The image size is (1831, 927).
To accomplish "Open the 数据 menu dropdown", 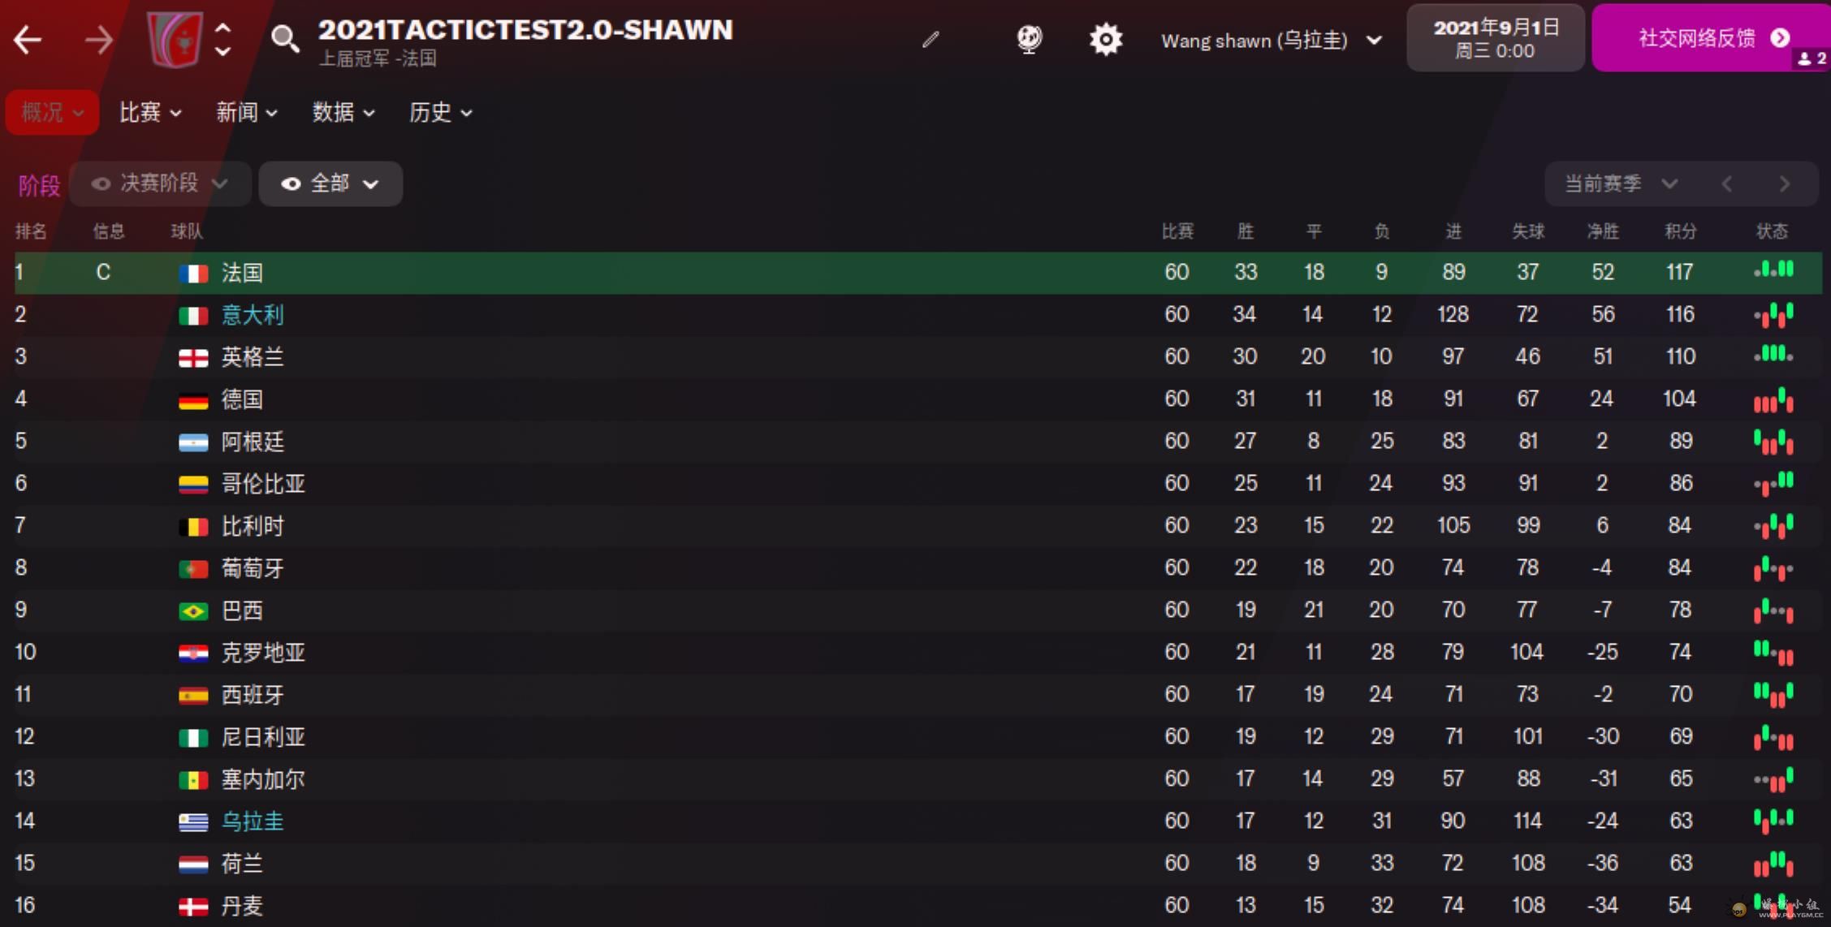I will (x=343, y=112).
